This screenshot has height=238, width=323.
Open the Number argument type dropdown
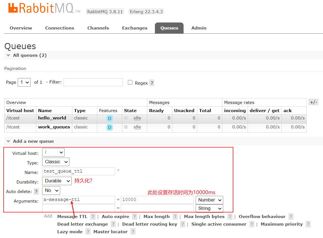[x=209, y=200]
